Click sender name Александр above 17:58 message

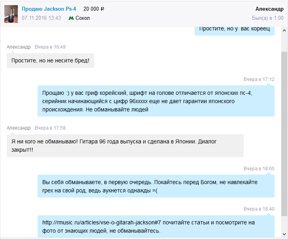19,128
